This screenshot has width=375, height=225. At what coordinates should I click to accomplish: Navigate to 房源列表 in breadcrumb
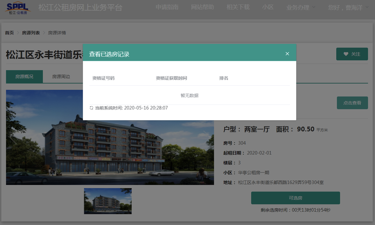point(31,33)
